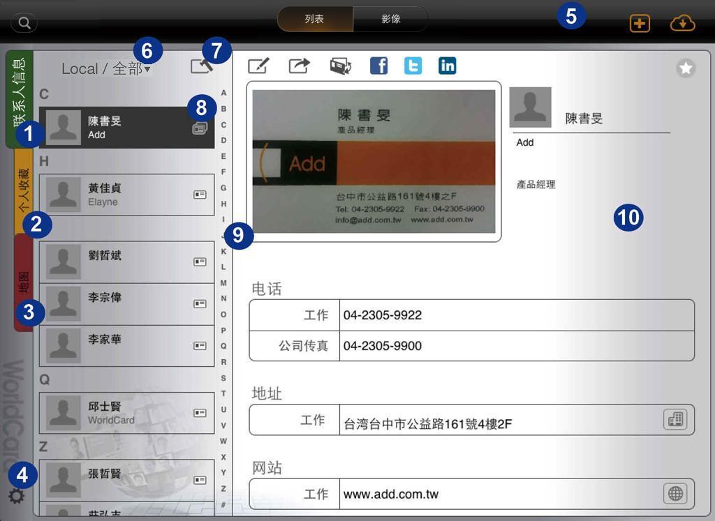Click the edit contact pencil icon
The width and height of the screenshot is (715, 521).
(x=258, y=66)
